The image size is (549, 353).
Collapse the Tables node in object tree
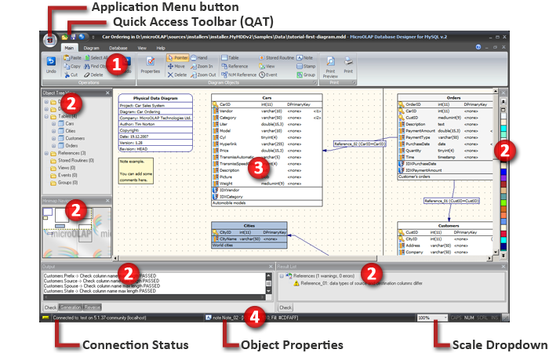pyautogui.click(x=46, y=116)
